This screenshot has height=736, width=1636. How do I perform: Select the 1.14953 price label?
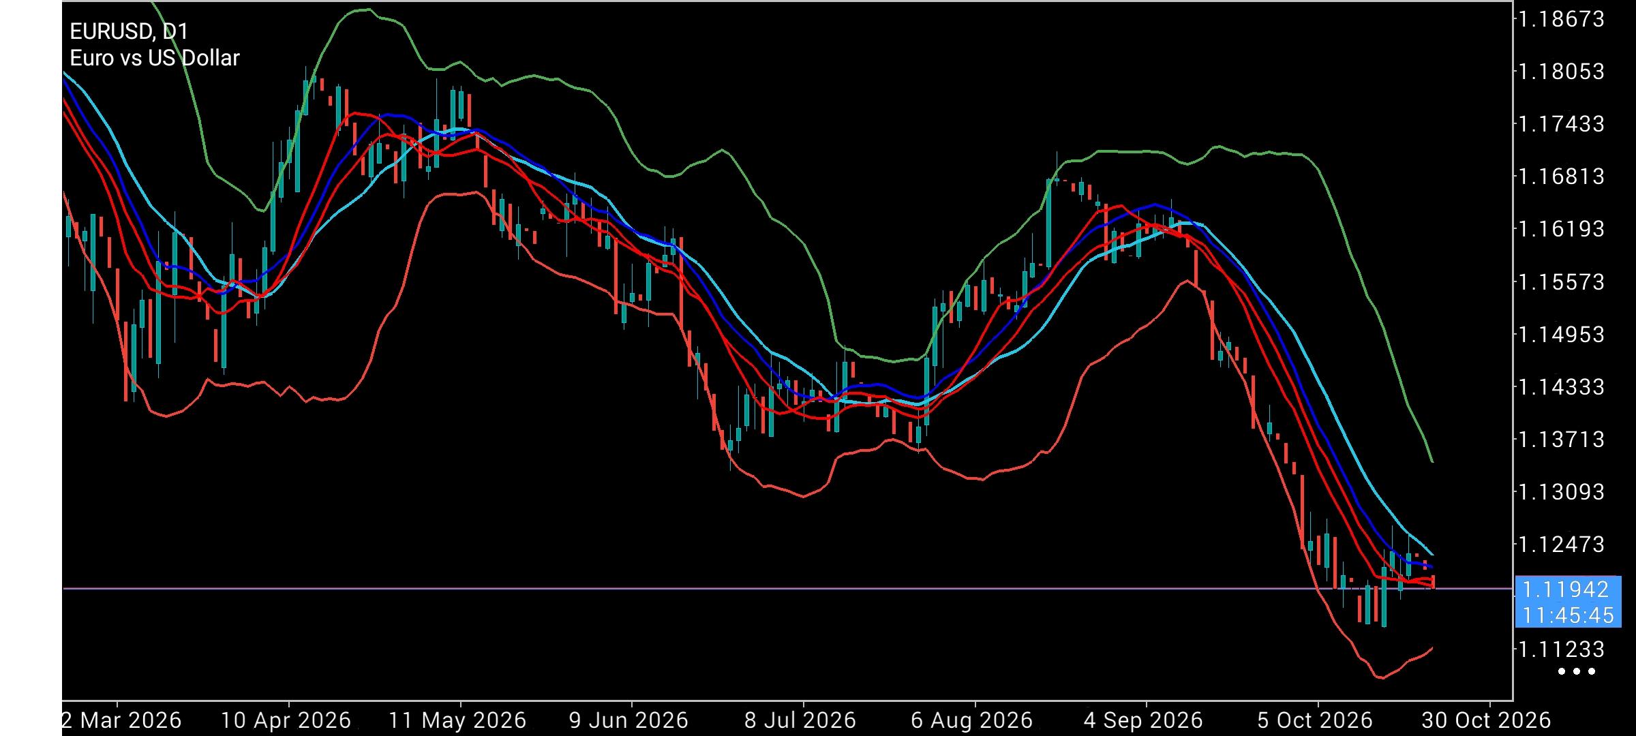(x=1560, y=335)
